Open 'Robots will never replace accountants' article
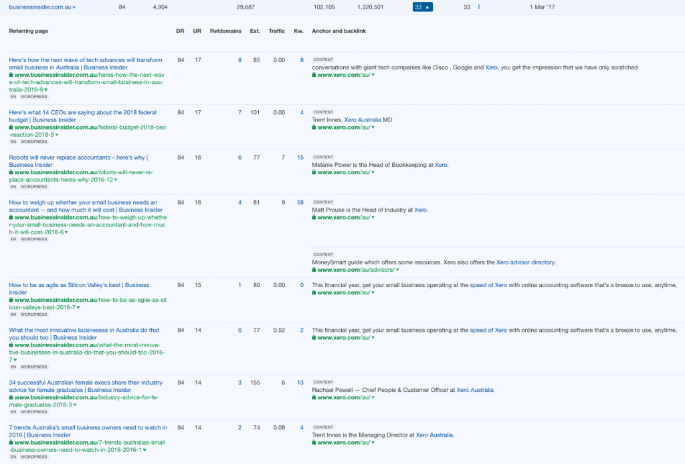Viewport: 685px width, 464px height. (79, 161)
